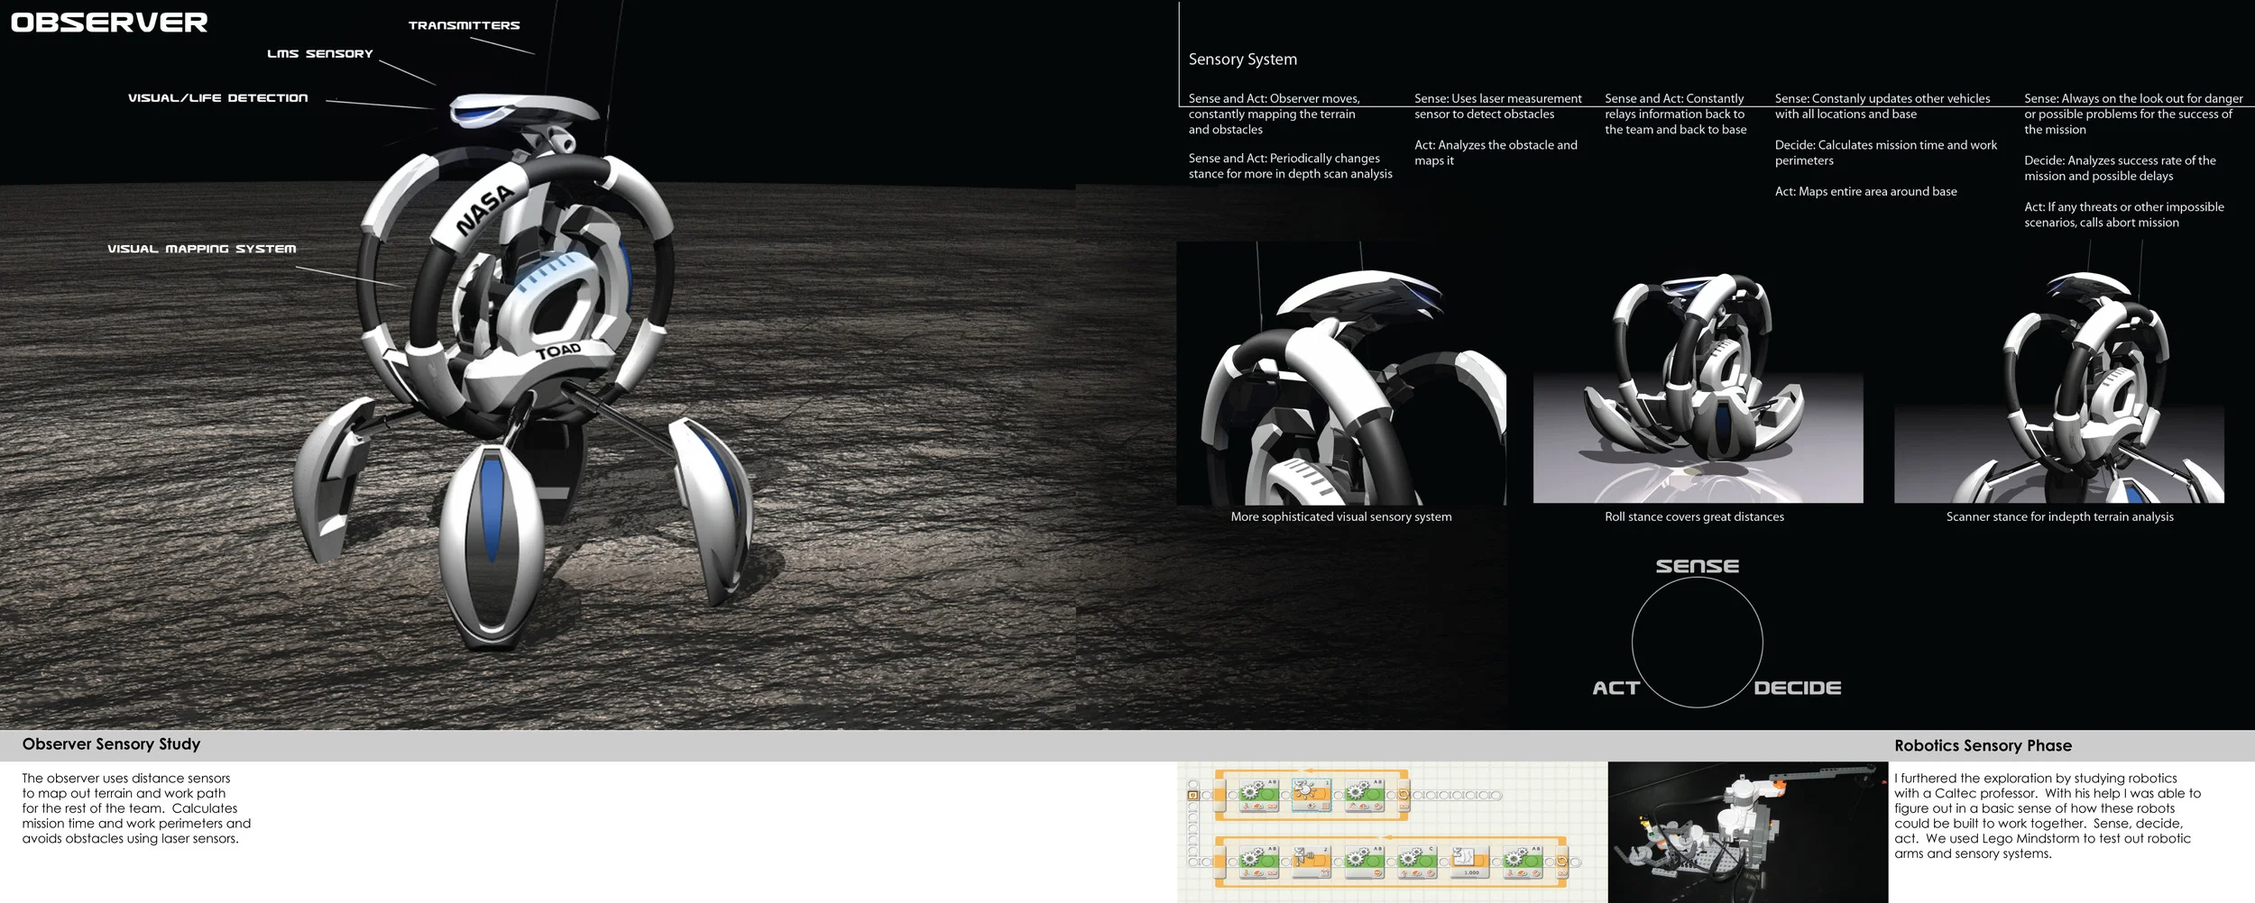Viewport: 2255px width, 903px height.
Task: Select caption "Roll stance covers great distances"
Action: click(x=1694, y=517)
